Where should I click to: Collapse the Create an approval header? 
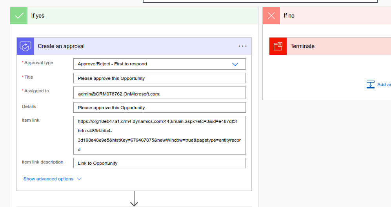134,46
